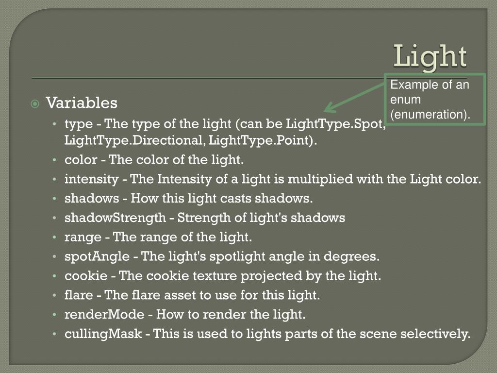
Task: Click the green arrow pointing at type line
Action: coord(354,98)
